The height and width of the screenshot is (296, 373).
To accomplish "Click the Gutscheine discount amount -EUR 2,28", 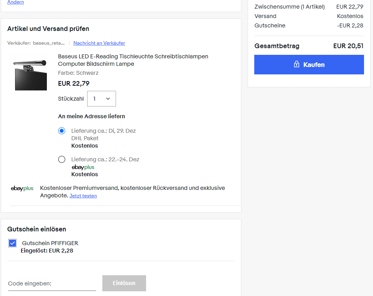I will click(x=350, y=25).
